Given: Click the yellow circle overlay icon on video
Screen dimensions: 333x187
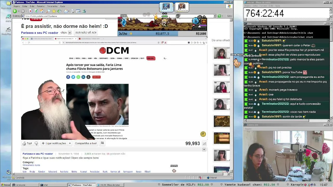Looking at the screenshot, I should click(203, 134).
